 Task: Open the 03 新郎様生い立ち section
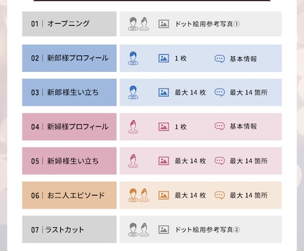click(x=69, y=92)
